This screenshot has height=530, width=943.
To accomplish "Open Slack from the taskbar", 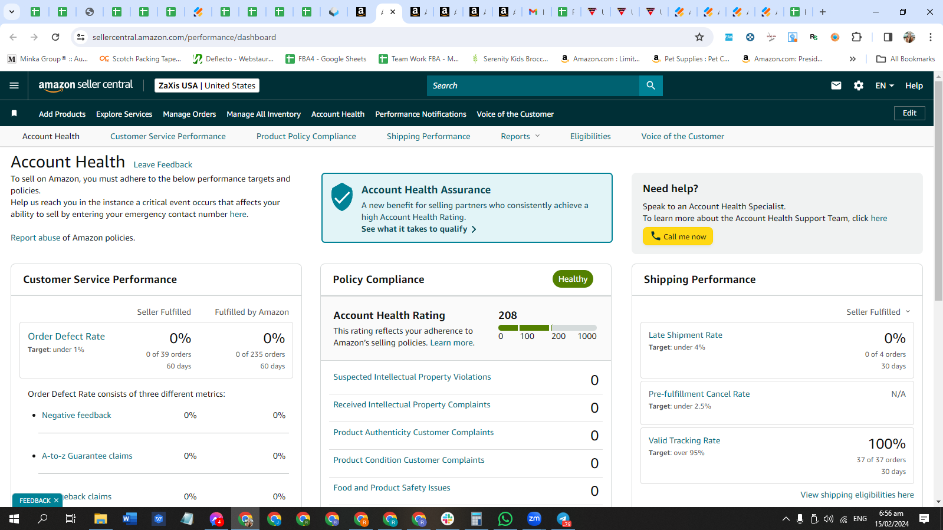I will pyautogui.click(x=448, y=519).
